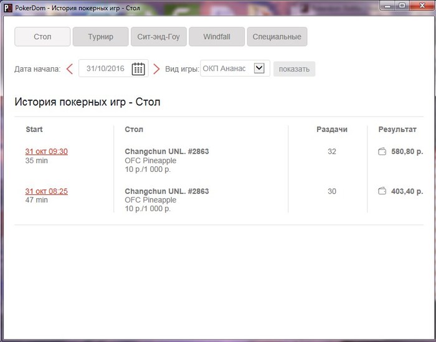
Task: Click the PokerDom logo in title bar
Action: pos(8,7)
